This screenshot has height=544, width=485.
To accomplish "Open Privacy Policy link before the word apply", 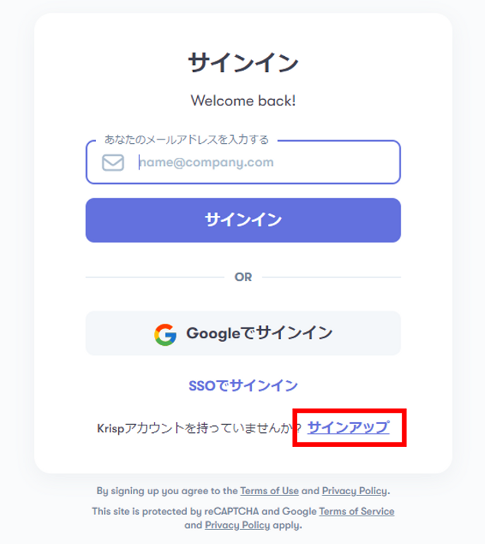I will coord(237,525).
